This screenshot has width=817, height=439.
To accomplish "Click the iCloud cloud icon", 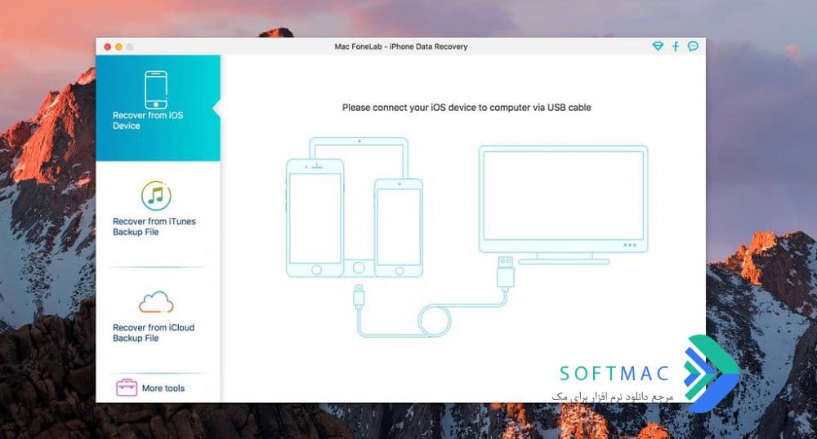I will pyautogui.click(x=156, y=302).
